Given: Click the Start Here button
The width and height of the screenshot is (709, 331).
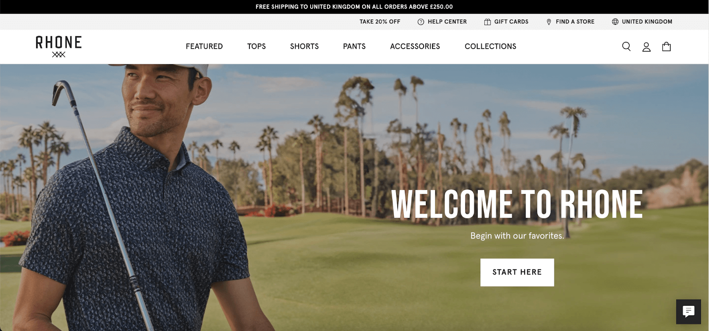Looking at the screenshot, I should click(x=517, y=272).
